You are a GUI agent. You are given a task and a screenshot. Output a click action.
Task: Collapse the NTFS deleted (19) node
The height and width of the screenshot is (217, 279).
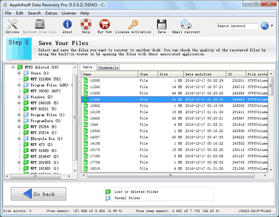(x=13, y=67)
